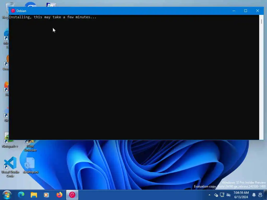
Task: Click the Debian console vertical scrollbar thumb
Action: click(261, 21)
